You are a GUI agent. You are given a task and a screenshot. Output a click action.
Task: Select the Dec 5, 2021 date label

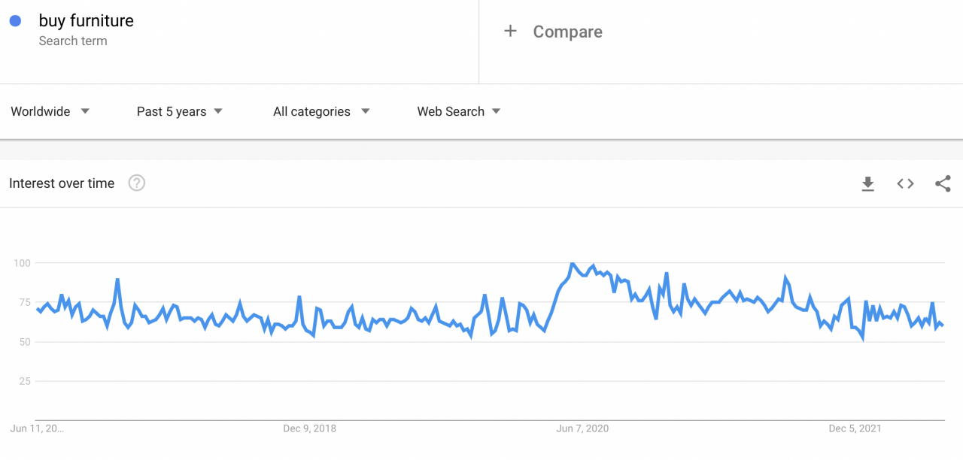[x=855, y=428]
